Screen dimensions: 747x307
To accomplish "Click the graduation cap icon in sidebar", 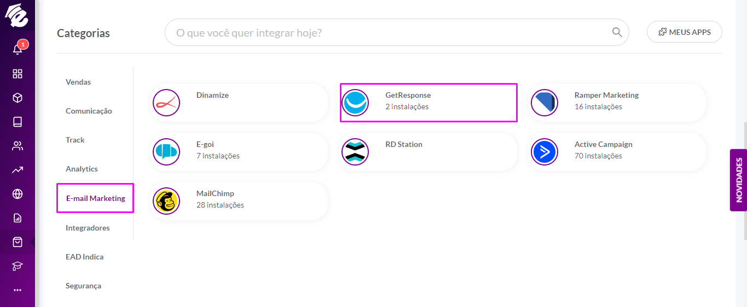I will click(x=18, y=266).
